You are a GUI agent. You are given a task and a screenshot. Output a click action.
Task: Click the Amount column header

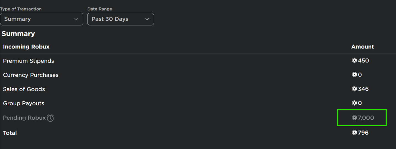tap(362, 47)
